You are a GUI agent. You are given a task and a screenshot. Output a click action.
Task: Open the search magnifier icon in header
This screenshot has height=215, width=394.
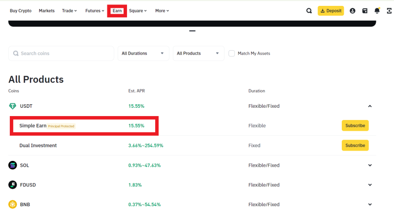pyautogui.click(x=309, y=11)
